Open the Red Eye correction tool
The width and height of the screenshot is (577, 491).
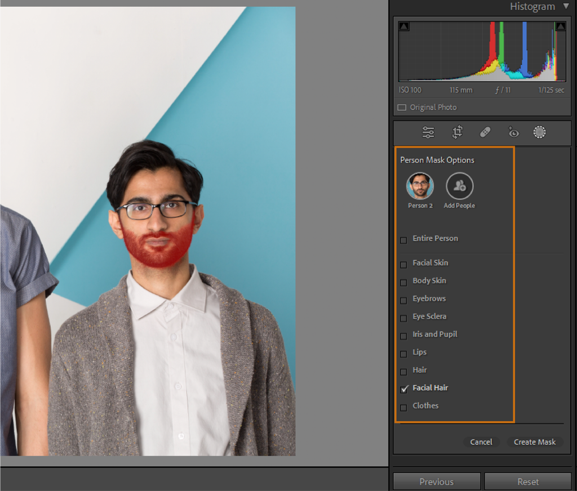click(512, 132)
